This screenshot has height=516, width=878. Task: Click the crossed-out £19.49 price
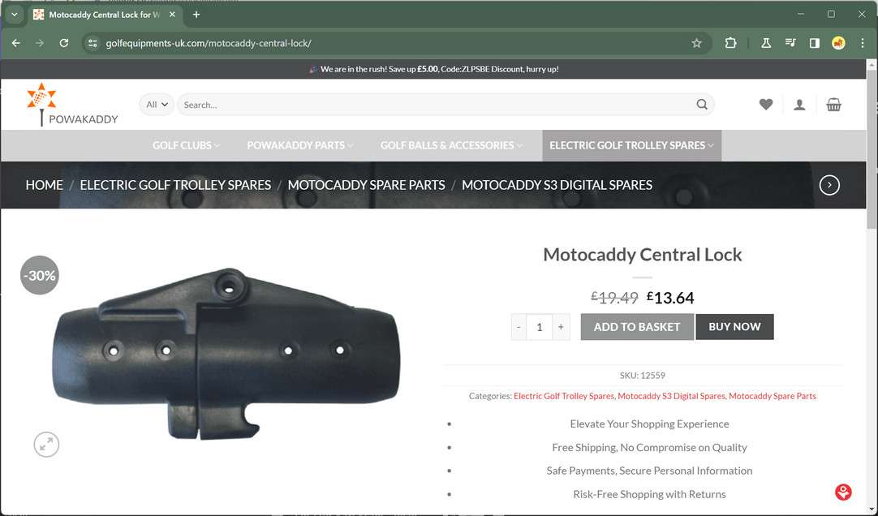pyautogui.click(x=614, y=298)
